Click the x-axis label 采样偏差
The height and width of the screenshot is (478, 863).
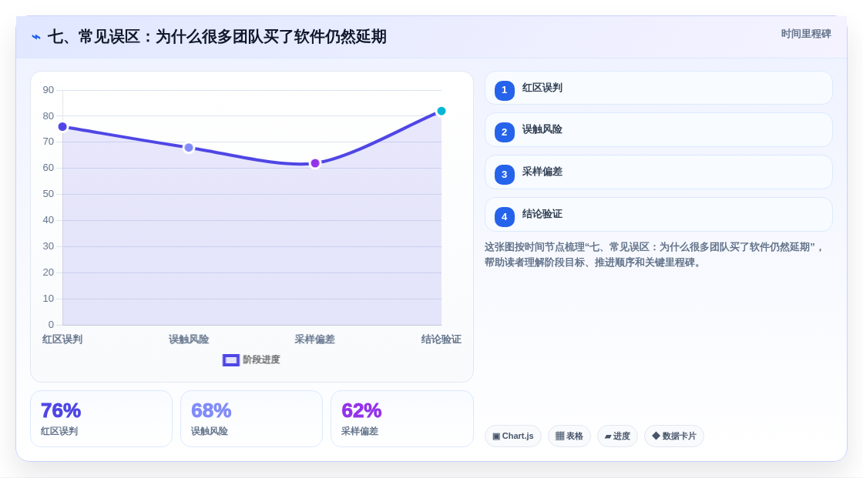(315, 339)
